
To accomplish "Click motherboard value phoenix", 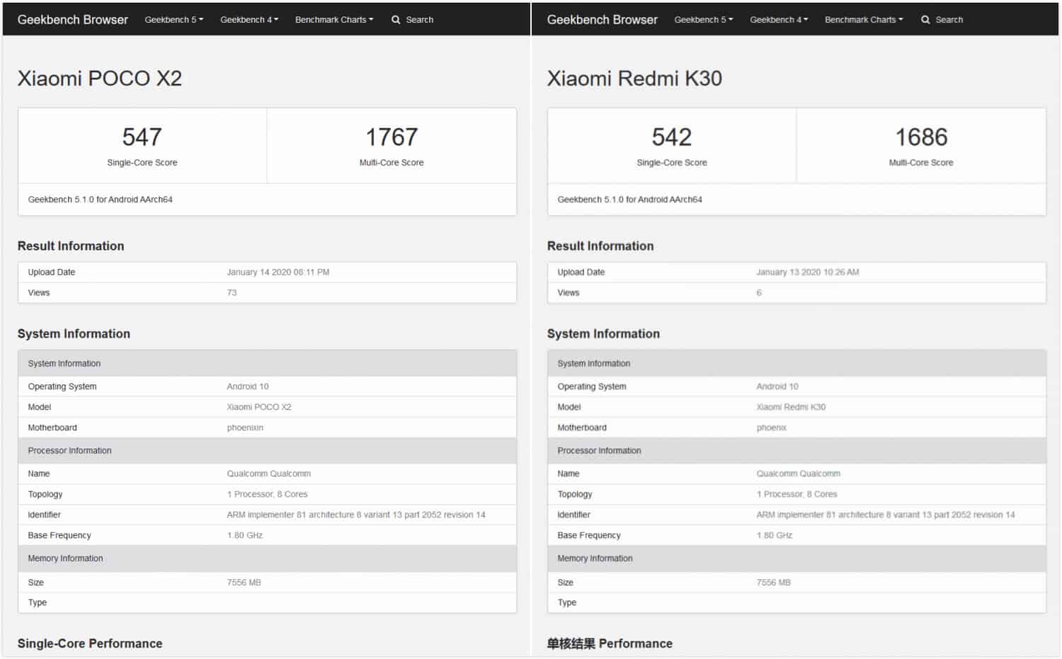I will [772, 428].
